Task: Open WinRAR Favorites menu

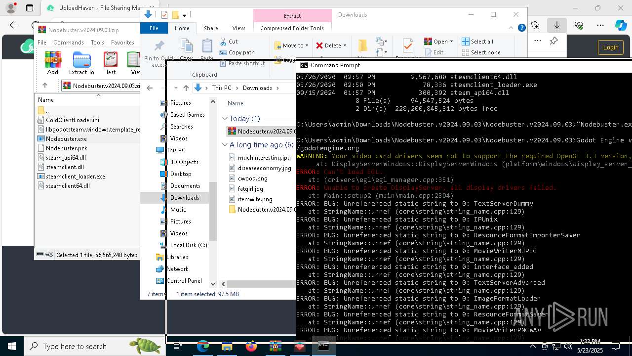Action: tap(122, 43)
